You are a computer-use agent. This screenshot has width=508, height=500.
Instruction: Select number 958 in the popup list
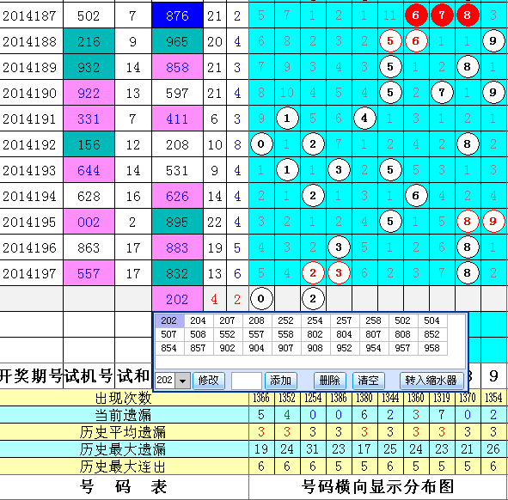coord(431,348)
